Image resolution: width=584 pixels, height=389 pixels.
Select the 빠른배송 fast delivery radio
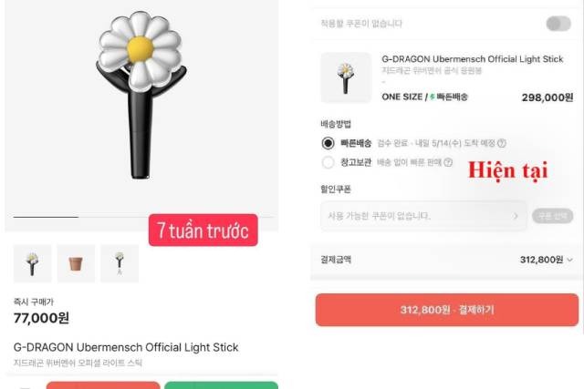328,143
